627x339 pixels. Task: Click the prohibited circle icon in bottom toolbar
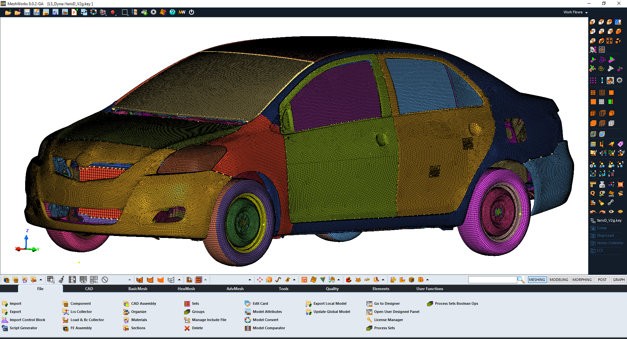[105, 280]
